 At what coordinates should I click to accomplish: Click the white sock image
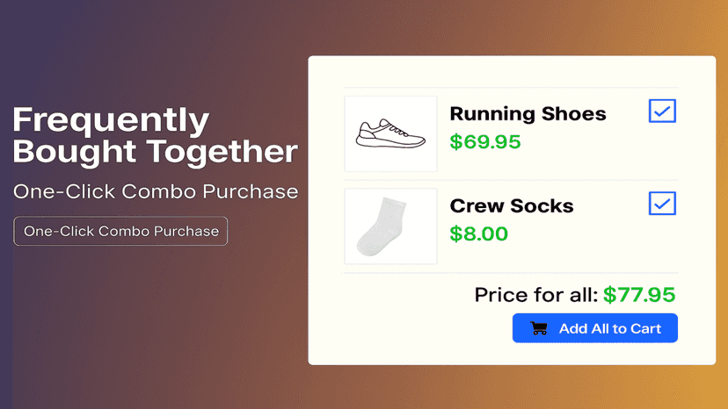[382, 226]
